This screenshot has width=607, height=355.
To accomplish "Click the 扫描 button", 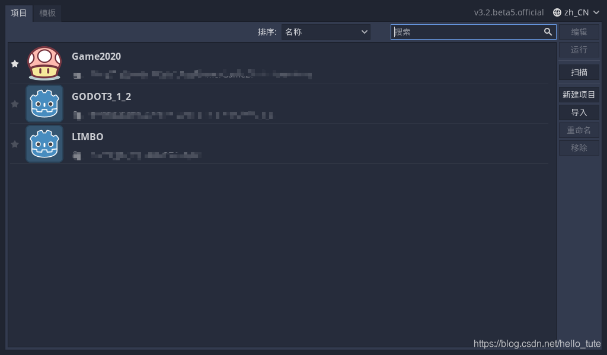I will [x=579, y=72].
